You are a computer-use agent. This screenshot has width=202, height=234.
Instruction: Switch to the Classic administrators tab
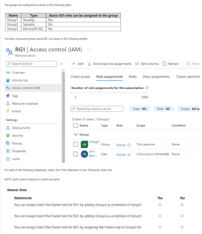point(188,77)
